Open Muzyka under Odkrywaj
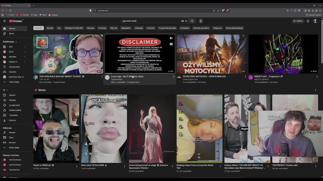 point(15,132)
